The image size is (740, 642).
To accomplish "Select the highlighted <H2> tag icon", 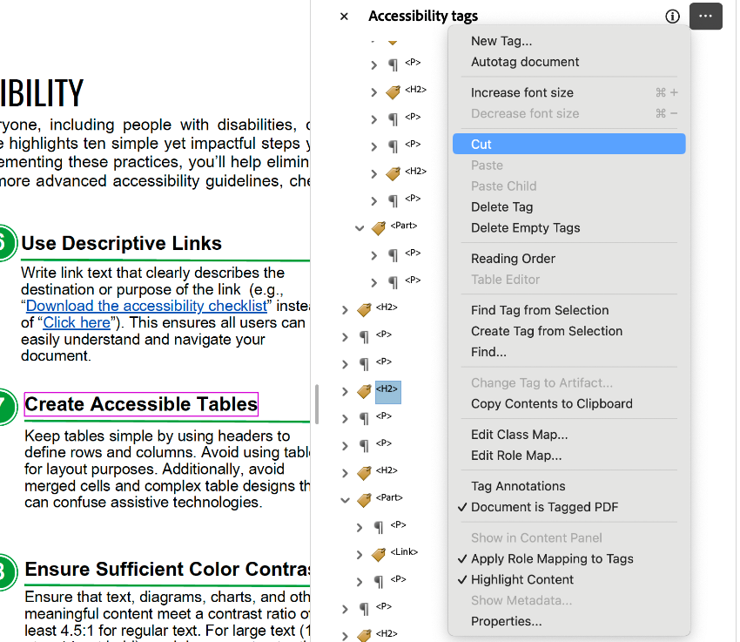I will tap(387, 391).
